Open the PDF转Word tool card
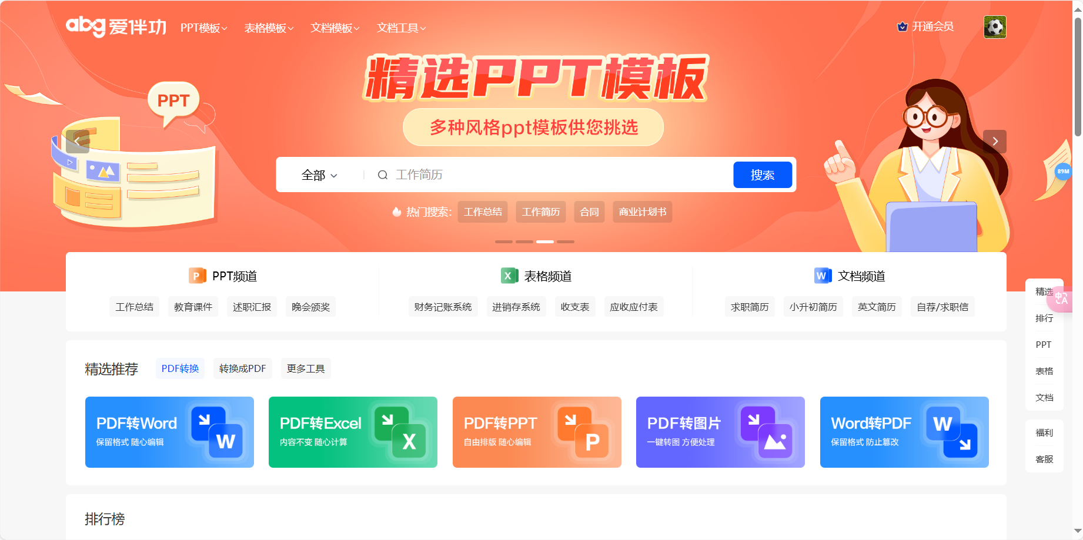The width and height of the screenshot is (1083, 540). click(169, 432)
